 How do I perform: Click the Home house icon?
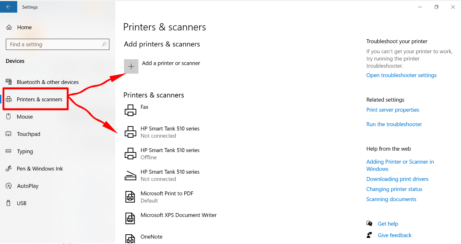[x=9, y=27]
